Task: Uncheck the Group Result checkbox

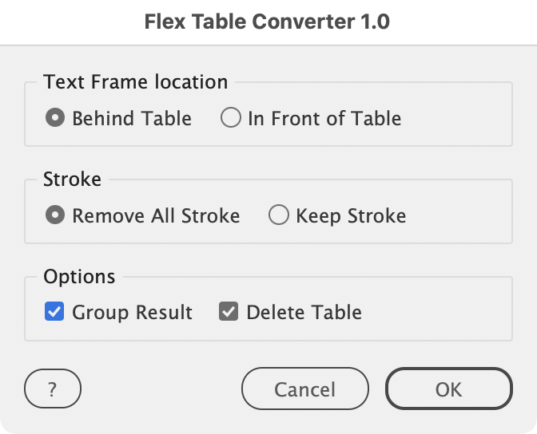Action: click(x=54, y=312)
